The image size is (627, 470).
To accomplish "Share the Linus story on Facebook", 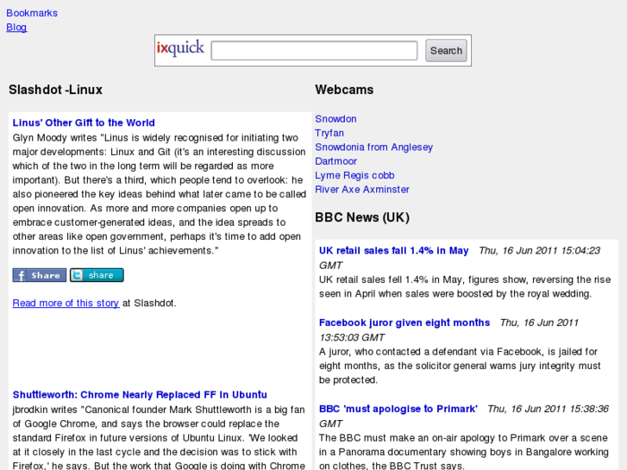I will (40, 275).
